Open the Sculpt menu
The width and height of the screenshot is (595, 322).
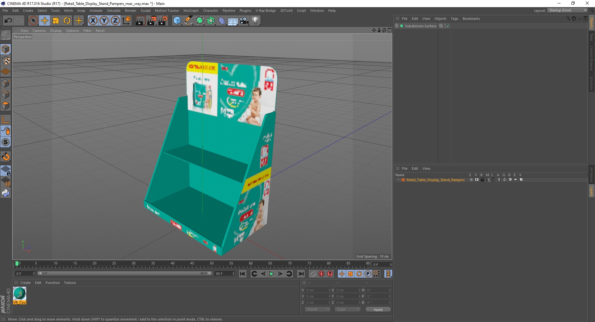(145, 11)
